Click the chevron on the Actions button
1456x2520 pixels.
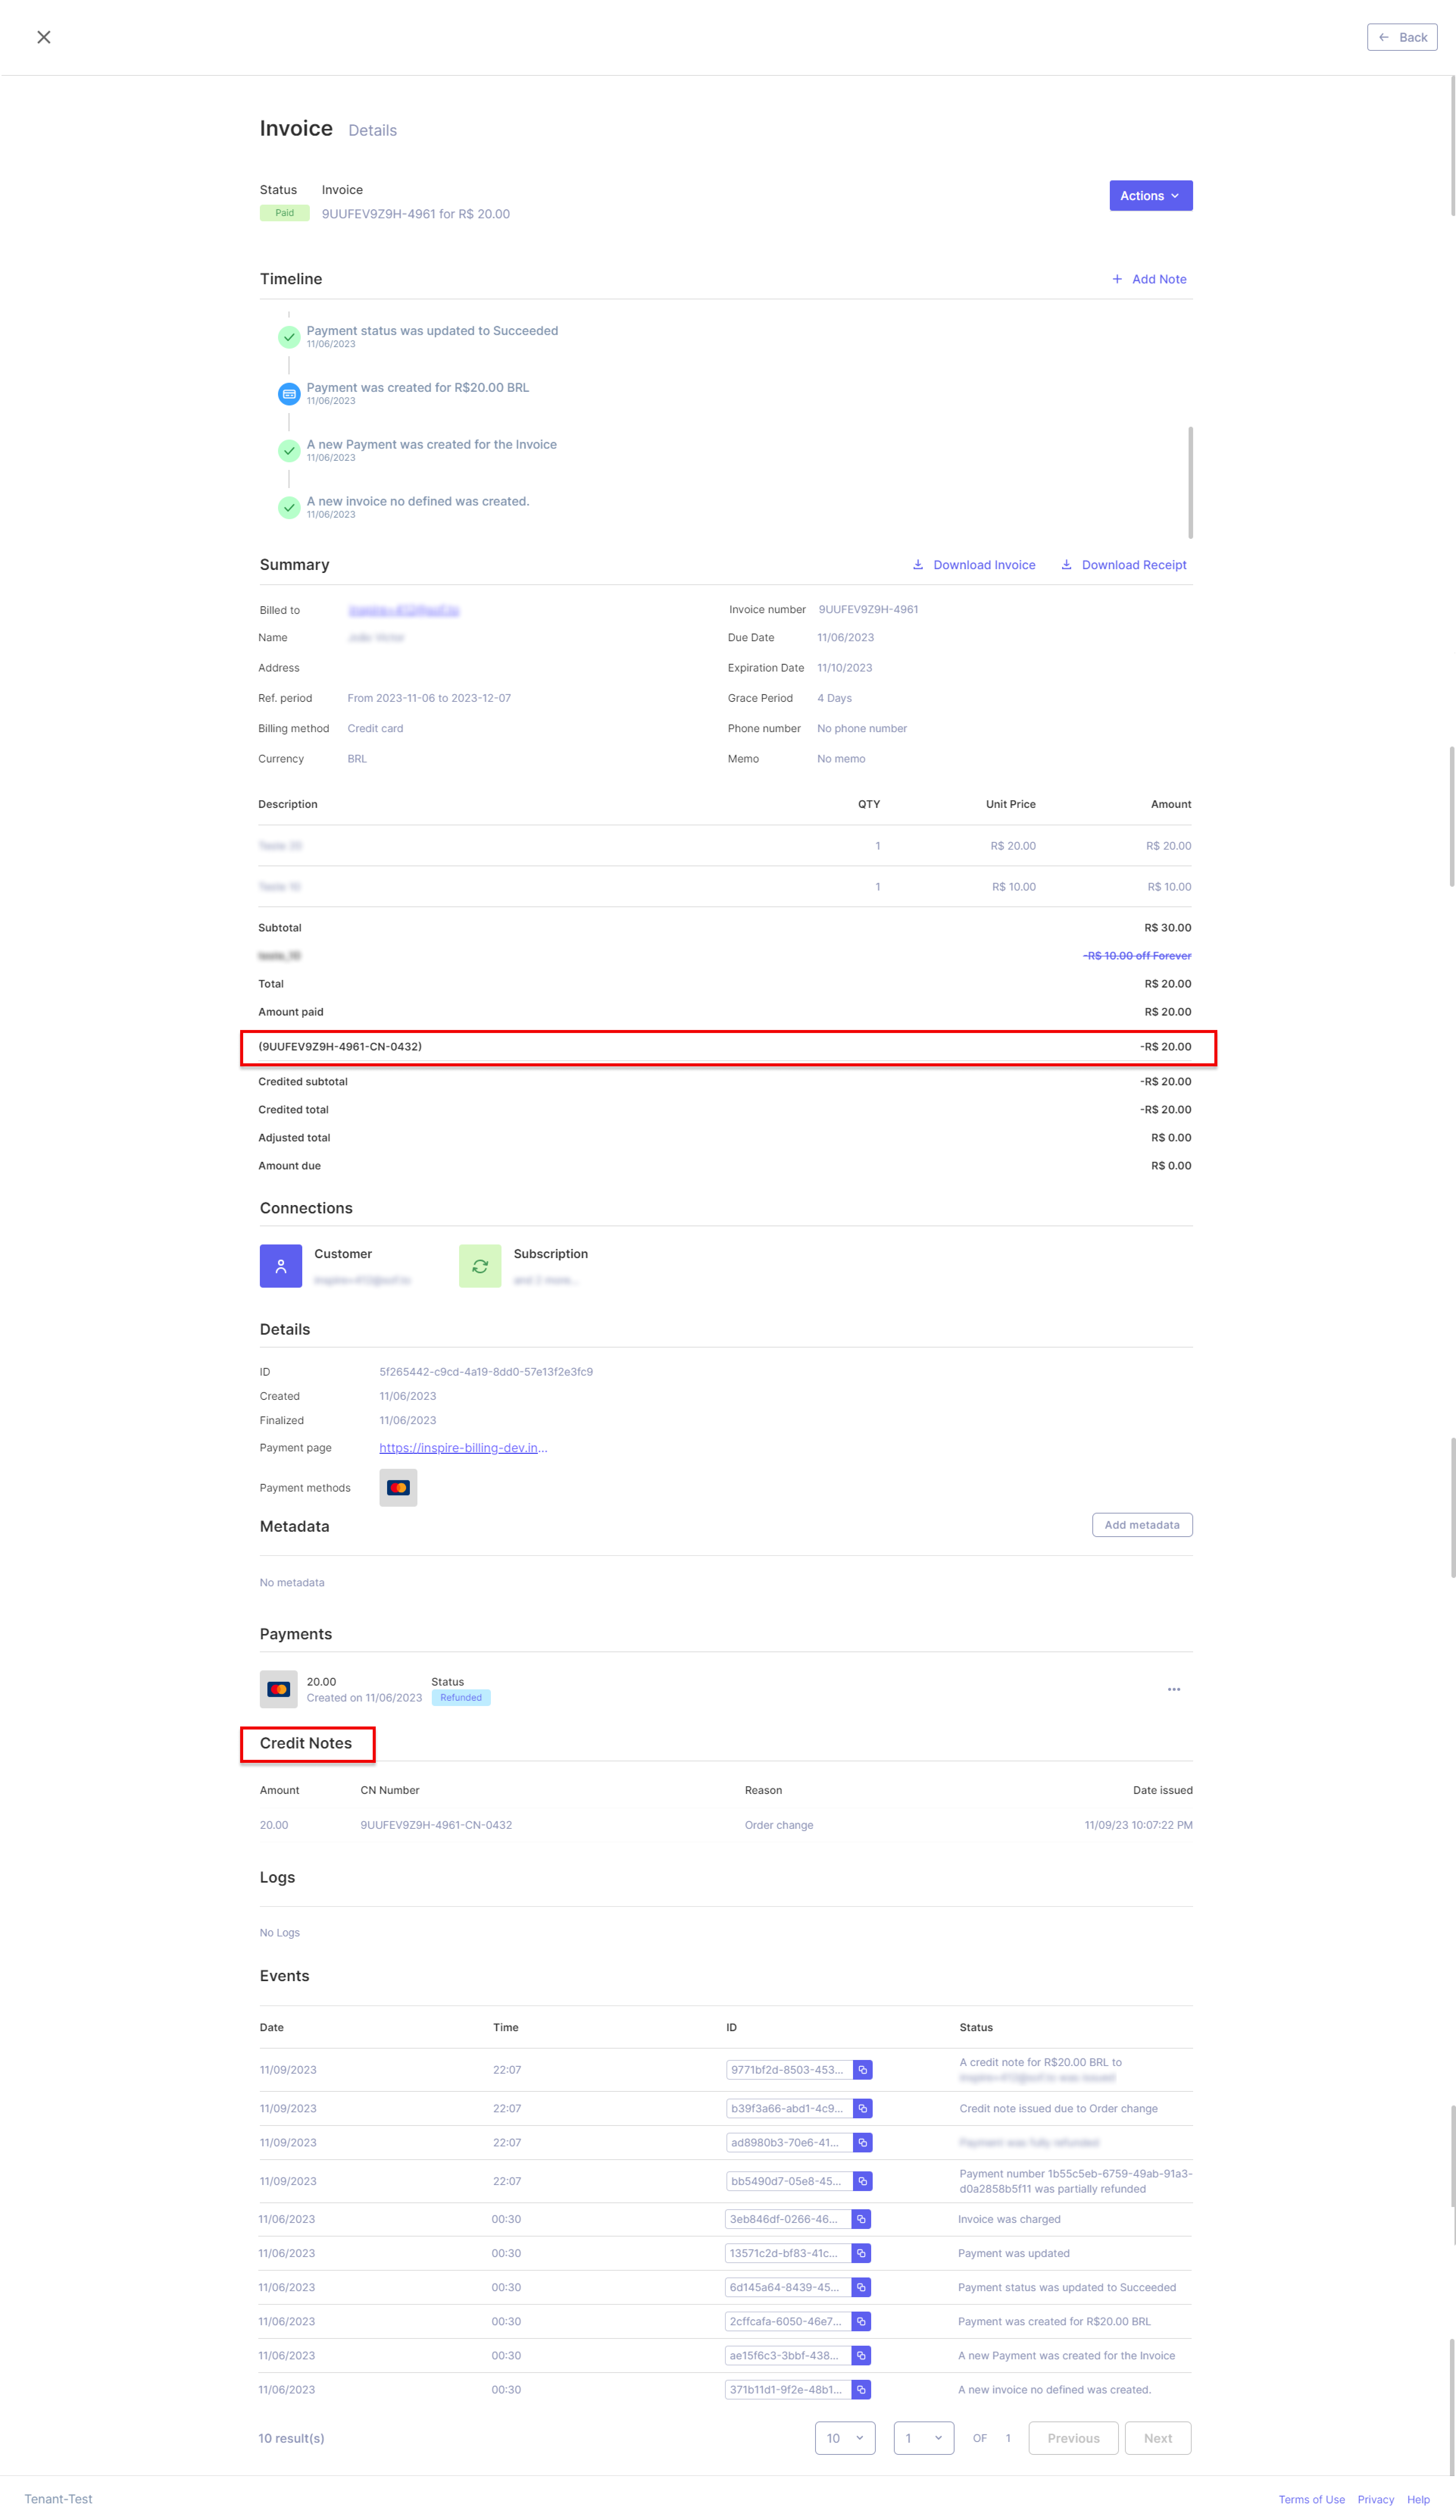[x=1175, y=196]
